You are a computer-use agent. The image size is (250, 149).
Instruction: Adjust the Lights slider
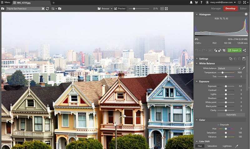click(x=226, y=94)
